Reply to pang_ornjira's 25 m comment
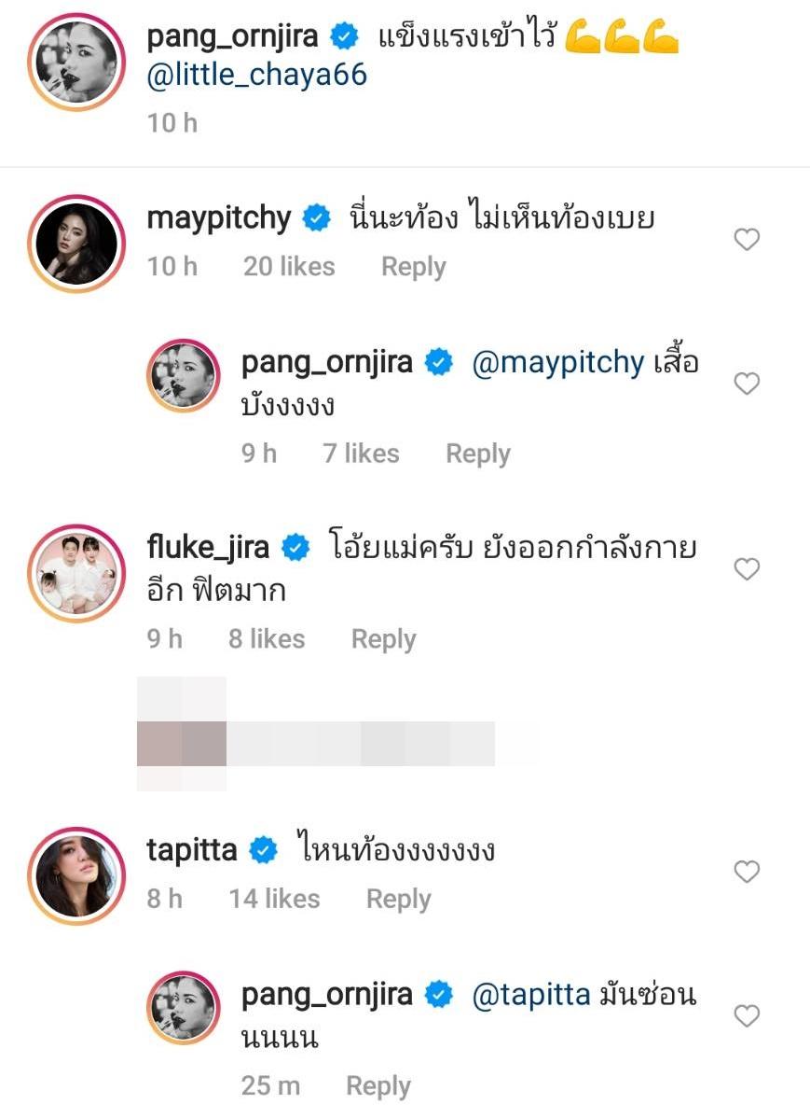Viewport: 810px width, 1118px height. [x=378, y=1086]
